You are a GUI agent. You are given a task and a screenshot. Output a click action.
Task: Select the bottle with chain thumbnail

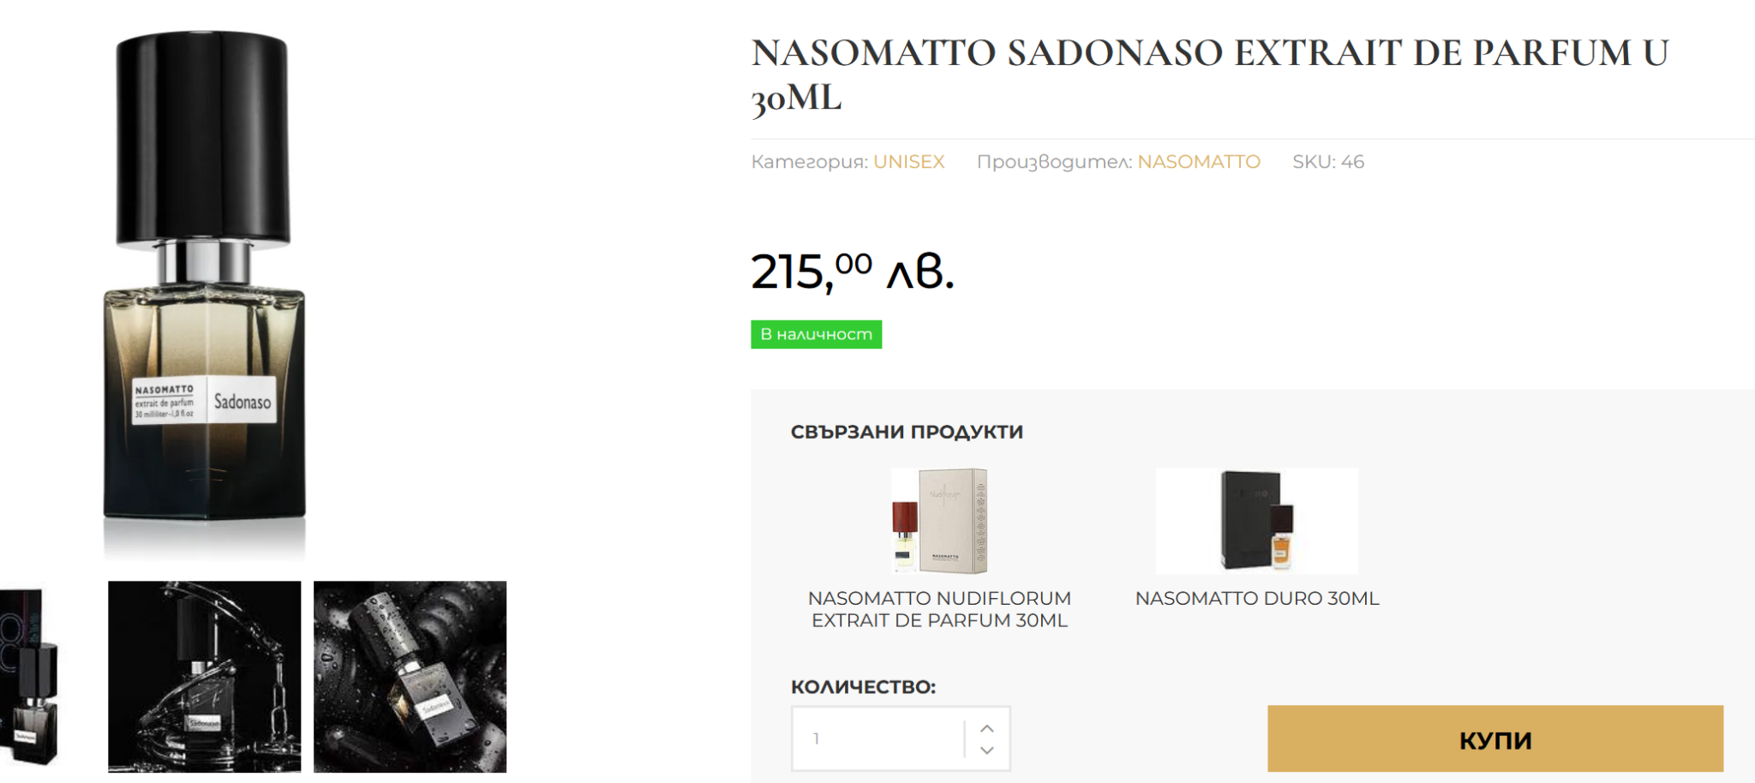(204, 677)
